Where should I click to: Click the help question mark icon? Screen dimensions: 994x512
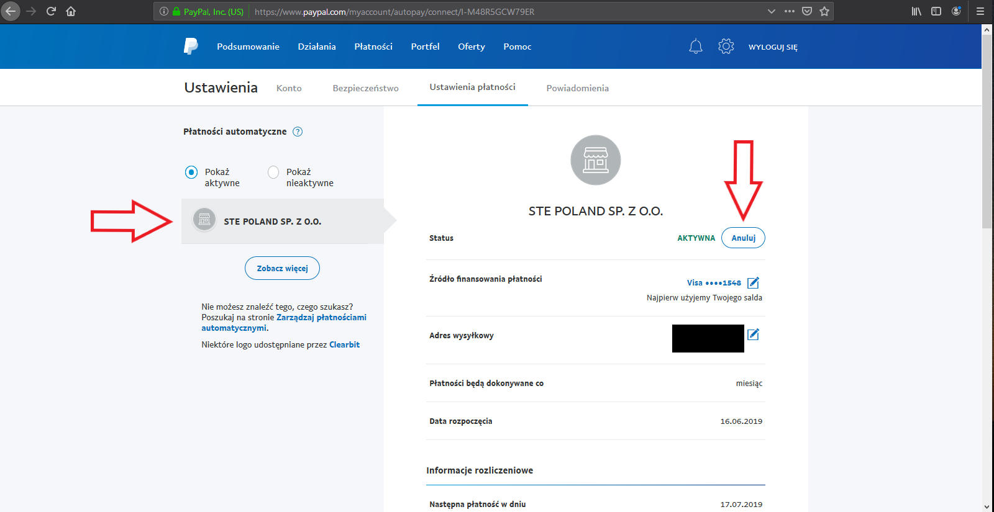coord(298,132)
